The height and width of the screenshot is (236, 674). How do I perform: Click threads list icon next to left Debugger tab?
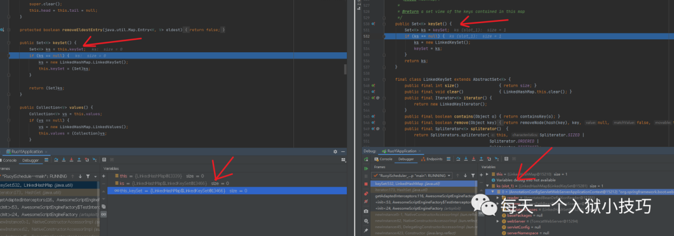(46, 159)
